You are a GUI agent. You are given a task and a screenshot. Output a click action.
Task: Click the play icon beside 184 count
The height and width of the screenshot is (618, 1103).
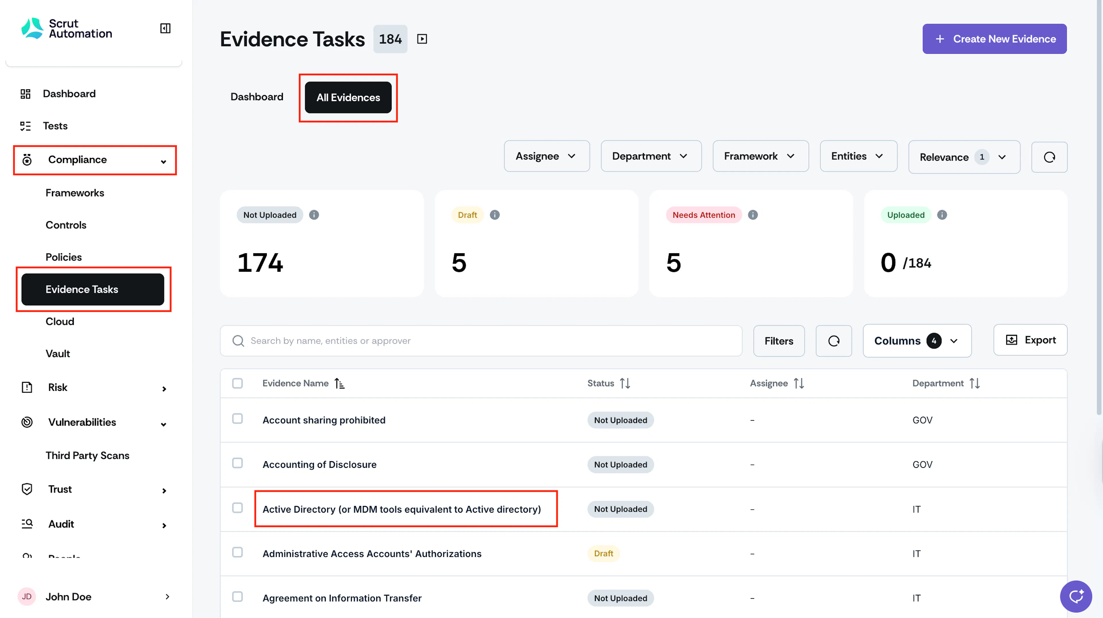pyautogui.click(x=422, y=39)
